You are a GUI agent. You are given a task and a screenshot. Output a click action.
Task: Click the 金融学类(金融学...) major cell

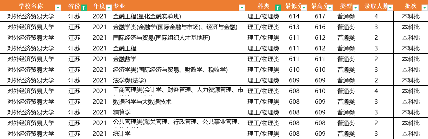[x=178, y=27]
